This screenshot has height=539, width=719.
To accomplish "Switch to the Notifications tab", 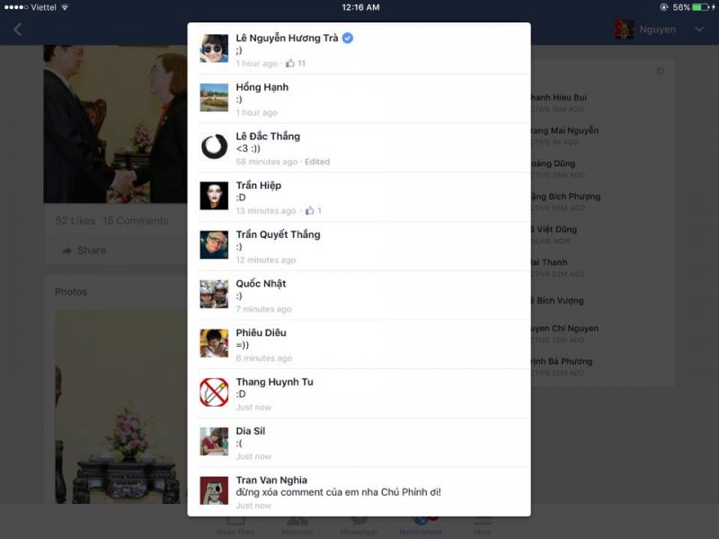I will click(421, 526).
